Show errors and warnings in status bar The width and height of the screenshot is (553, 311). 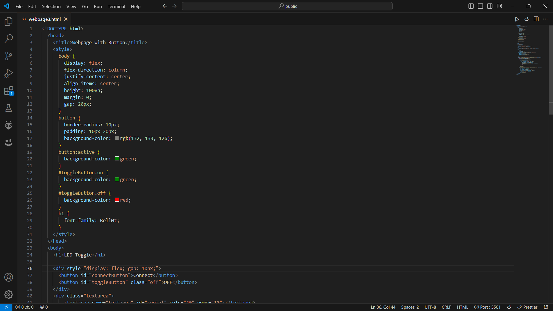coord(25,307)
